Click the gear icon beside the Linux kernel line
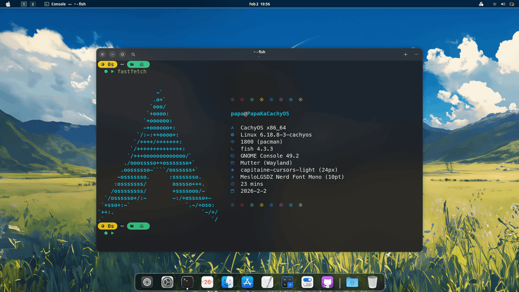Screen dimensions: 519x292 click(x=232, y=135)
